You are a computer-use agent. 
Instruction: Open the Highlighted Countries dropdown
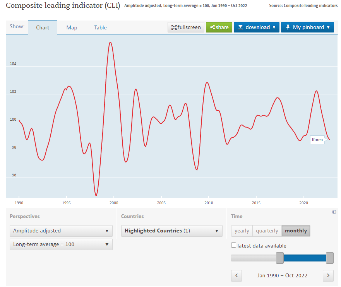(x=171, y=231)
